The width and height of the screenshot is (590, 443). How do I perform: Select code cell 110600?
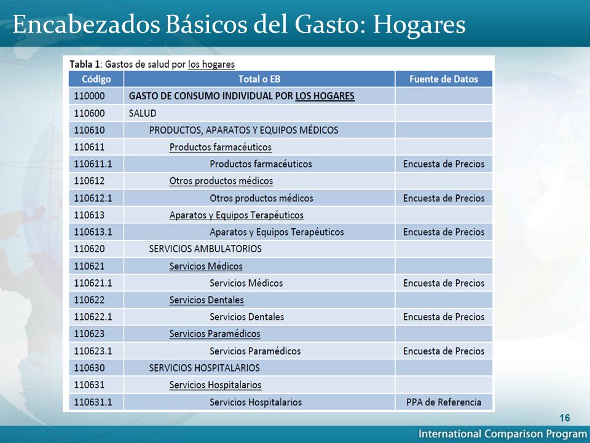pos(96,113)
